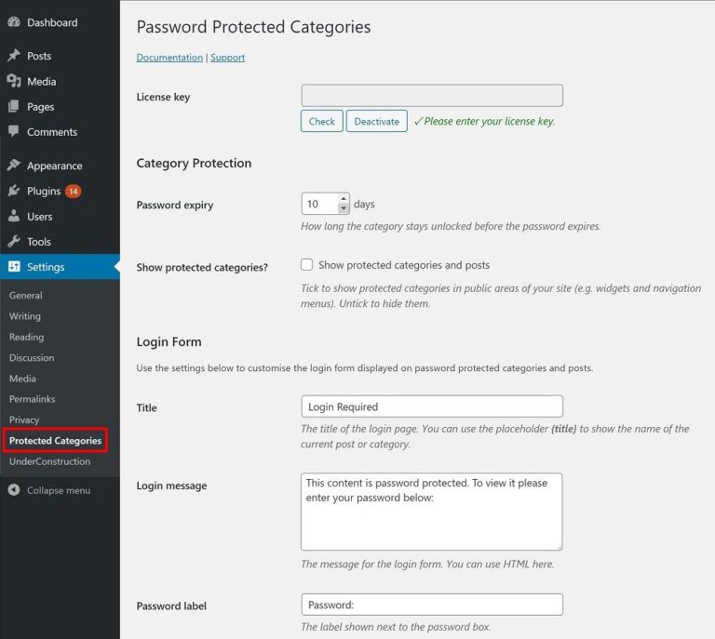The width and height of the screenshot is (715, 639).
Task: Enable Show protected categories and posts
Action: (307, 265)
